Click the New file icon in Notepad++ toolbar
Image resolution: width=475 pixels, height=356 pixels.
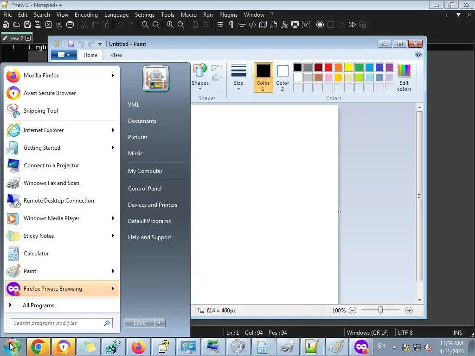(x=6, y=25)
